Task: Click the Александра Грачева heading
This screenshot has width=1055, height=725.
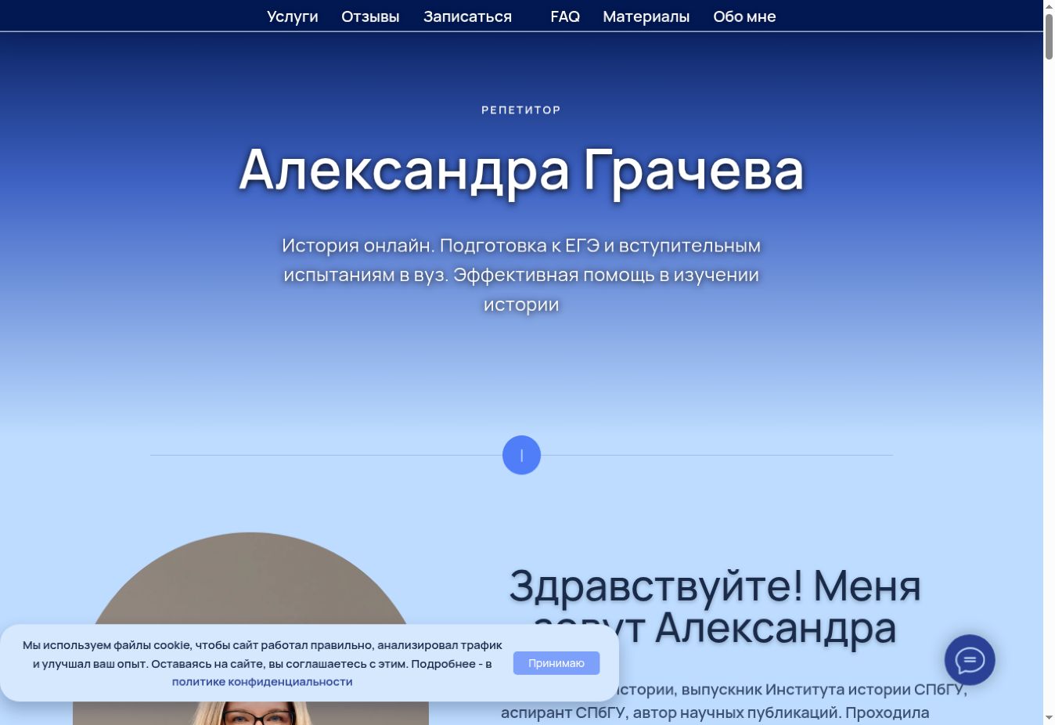Action: 521,169
